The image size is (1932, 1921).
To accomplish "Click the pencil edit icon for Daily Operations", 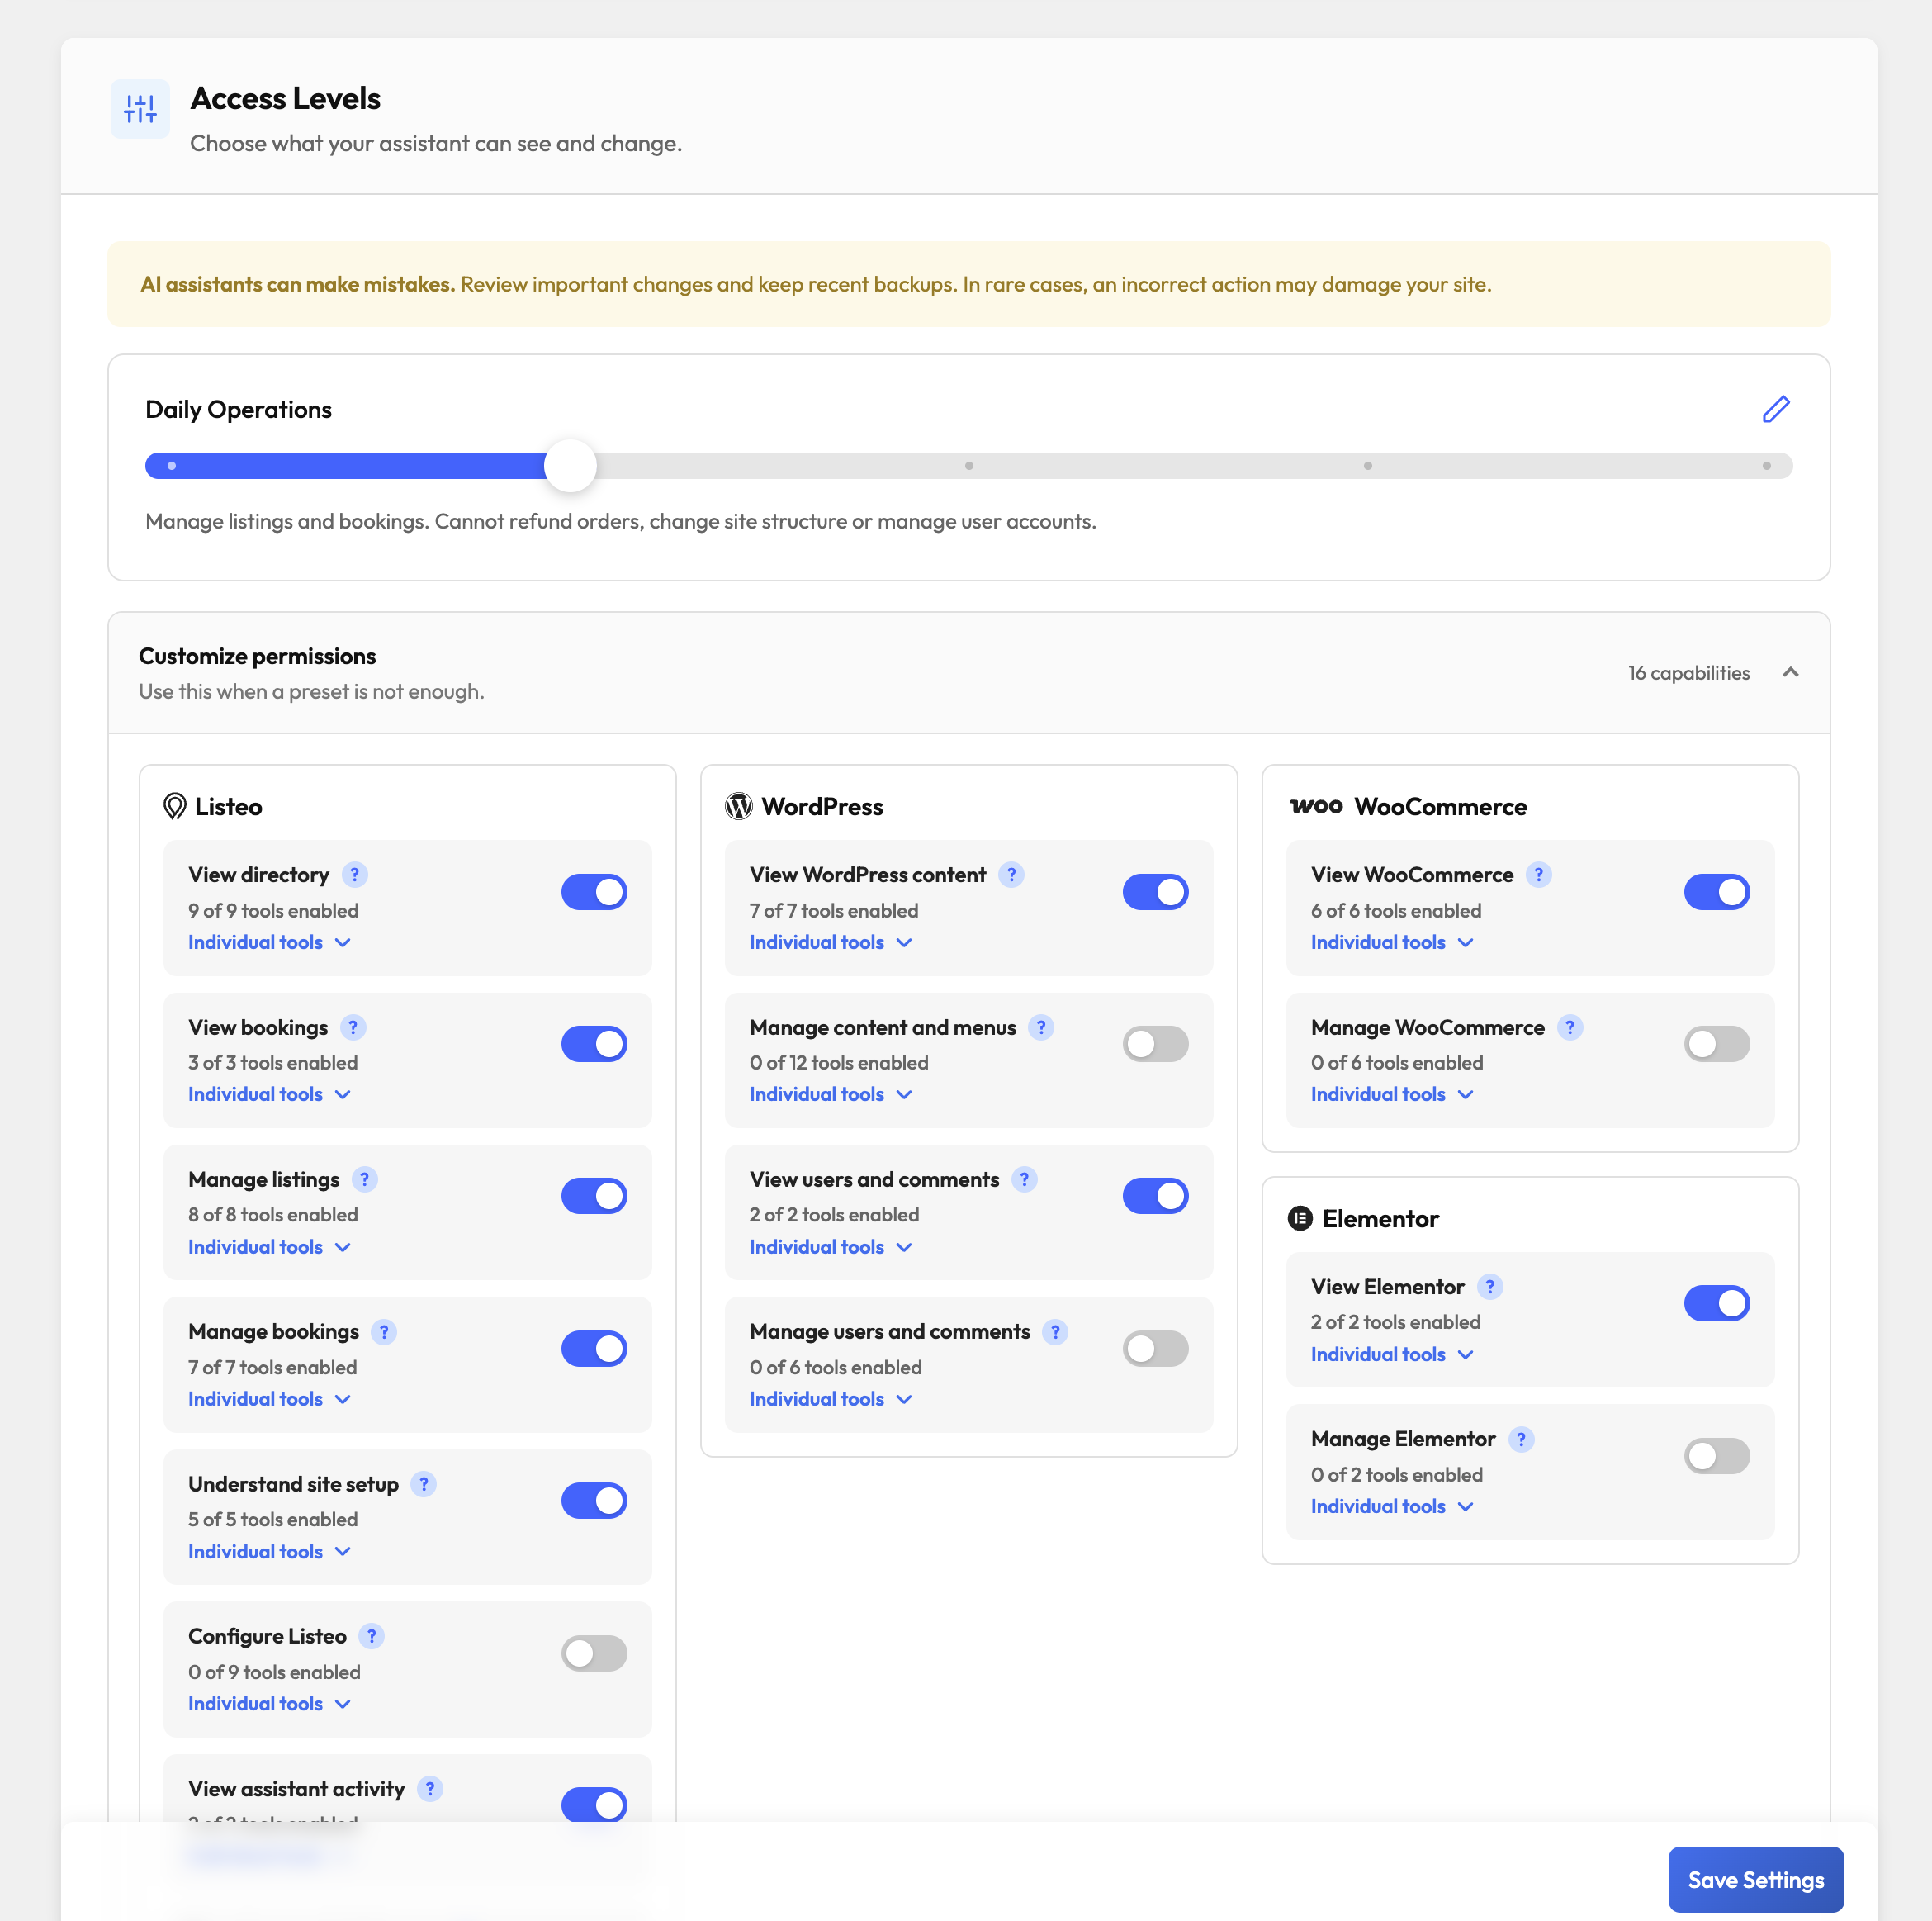I will tap(1775, 409).
